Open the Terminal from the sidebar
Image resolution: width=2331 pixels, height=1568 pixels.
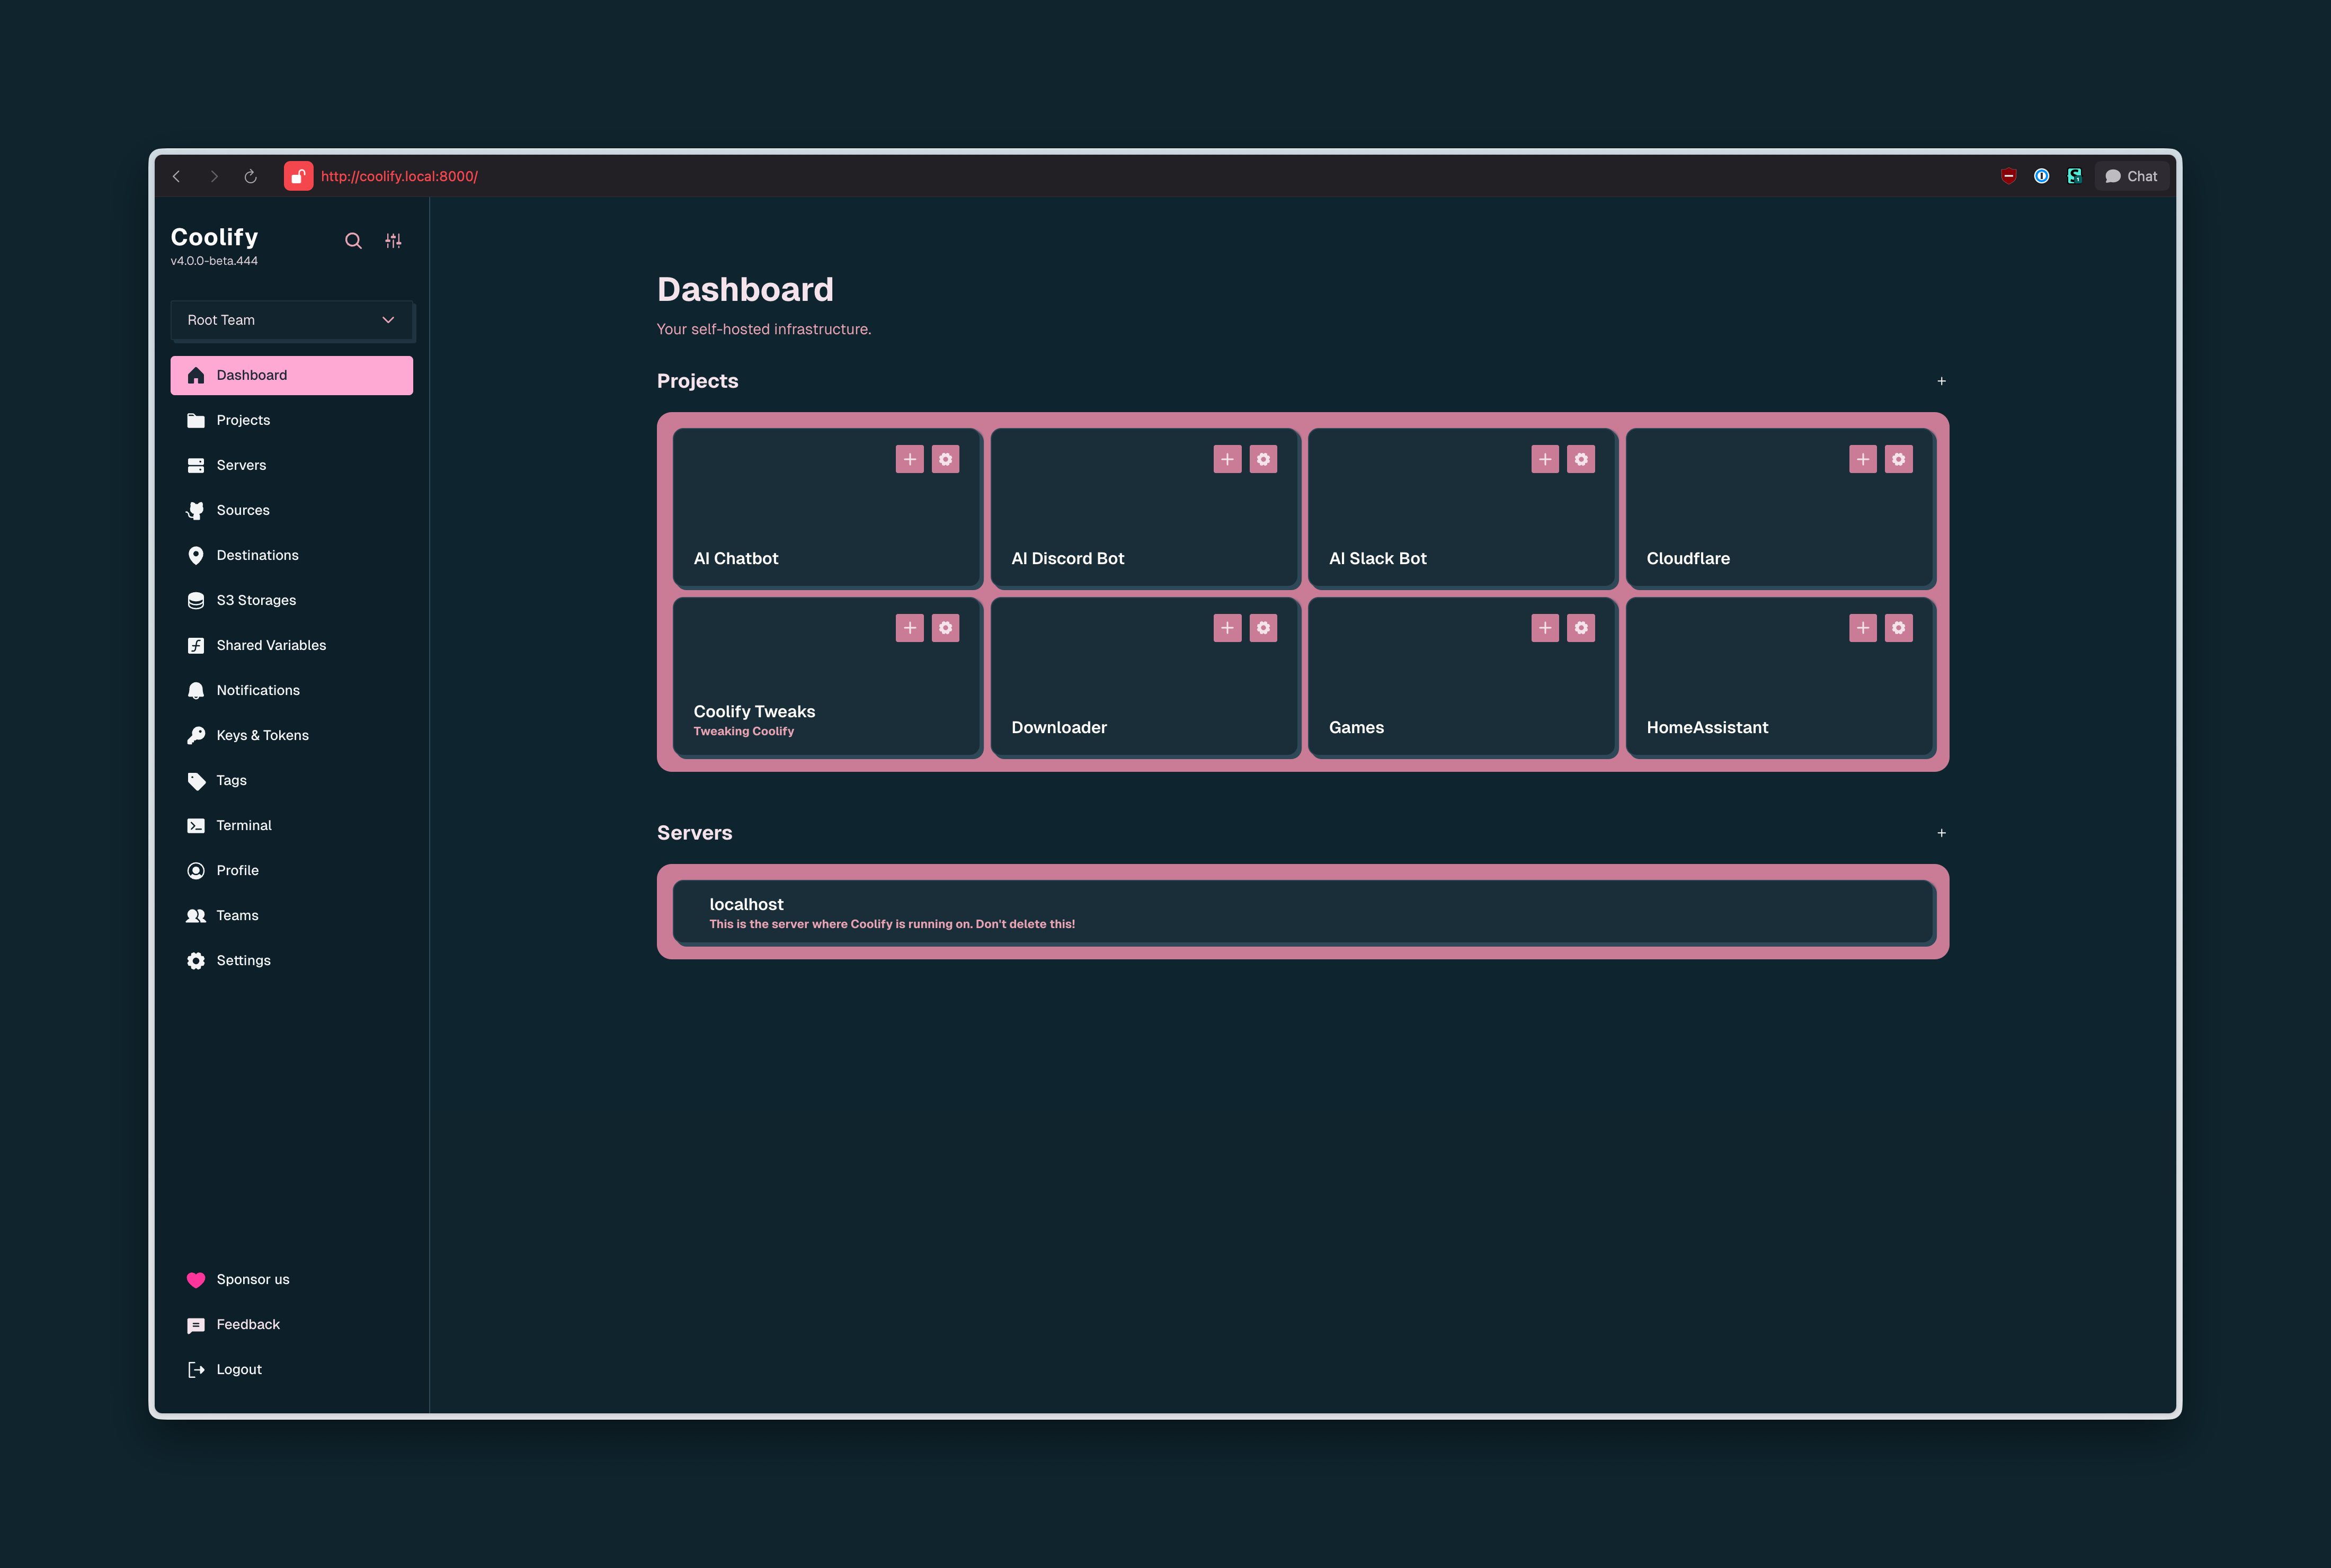243,825
